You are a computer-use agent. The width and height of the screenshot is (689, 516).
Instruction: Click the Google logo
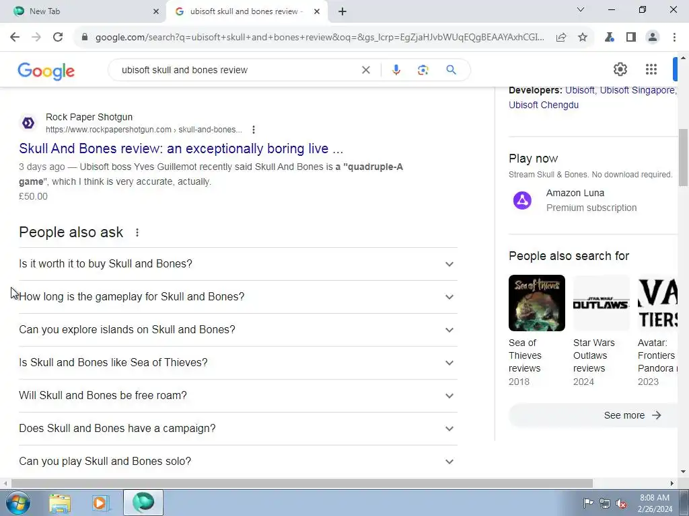coord(46,71)
